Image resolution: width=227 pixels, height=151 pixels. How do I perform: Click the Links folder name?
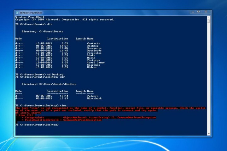[91, 55]
